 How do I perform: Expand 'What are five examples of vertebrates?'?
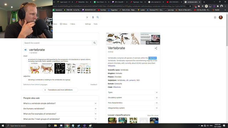[60, 114]
